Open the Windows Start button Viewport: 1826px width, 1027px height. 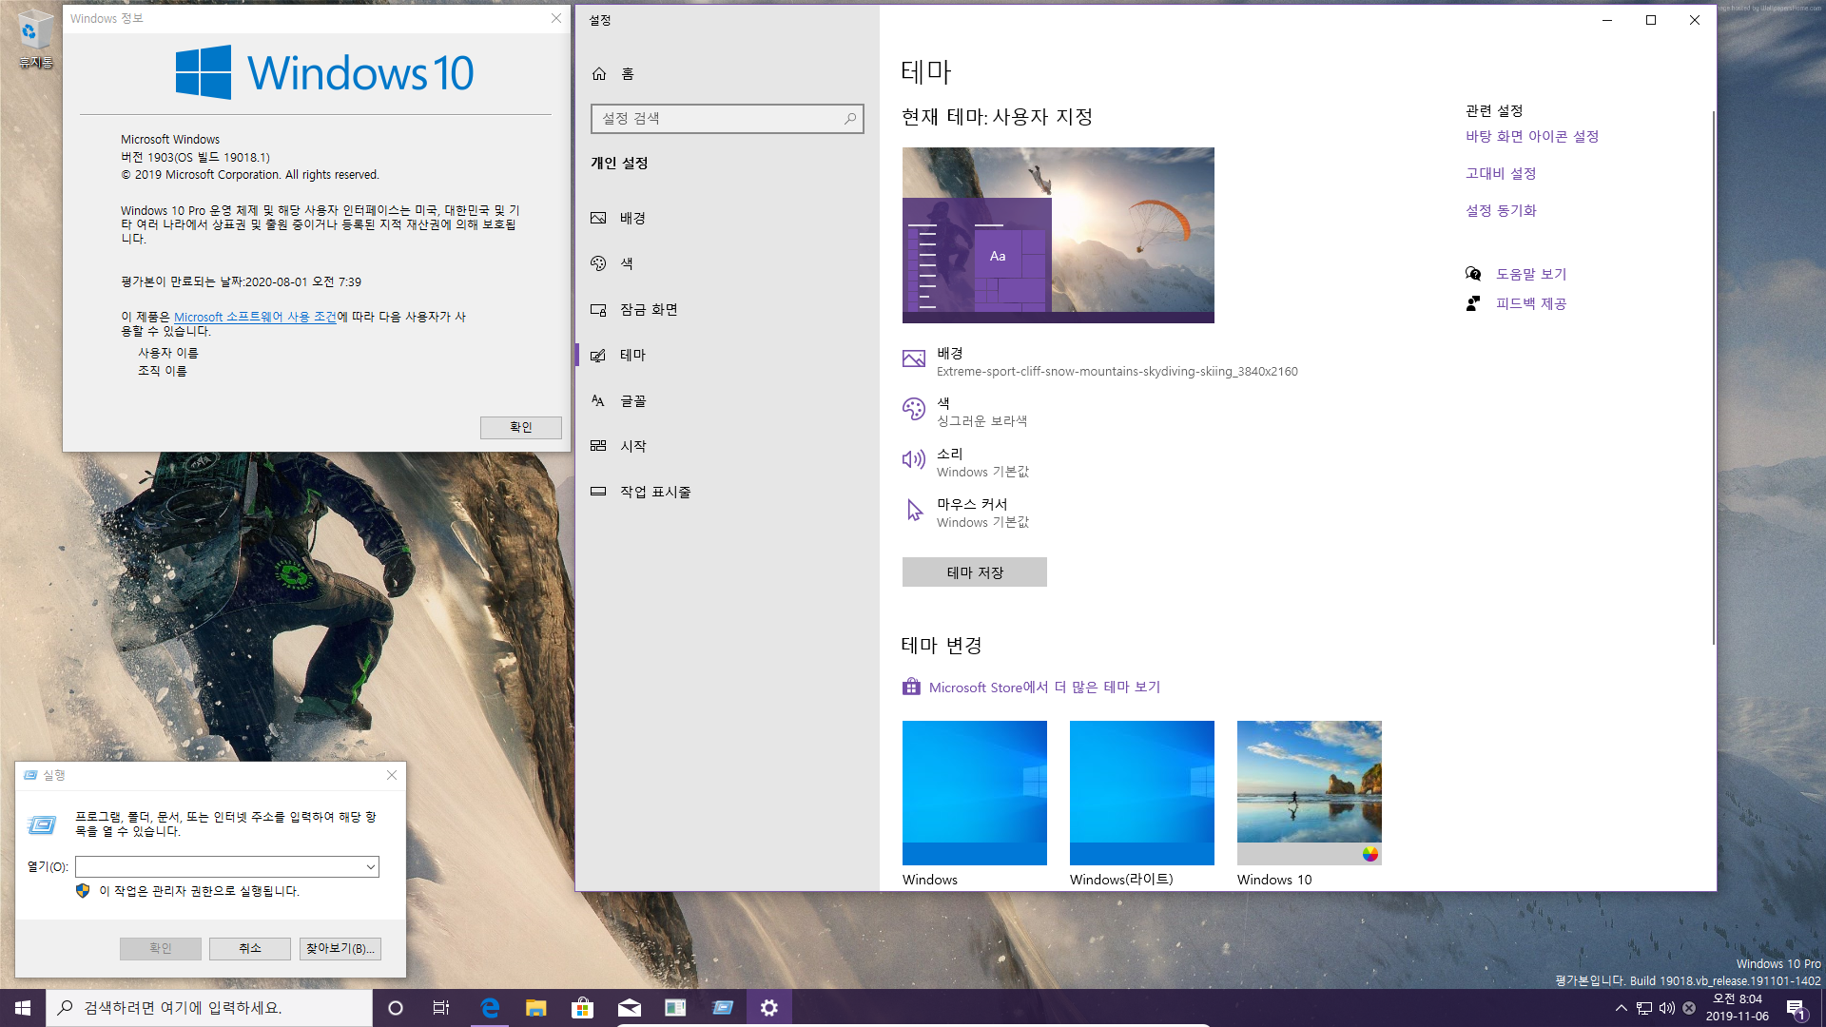tap(23, 1008)
